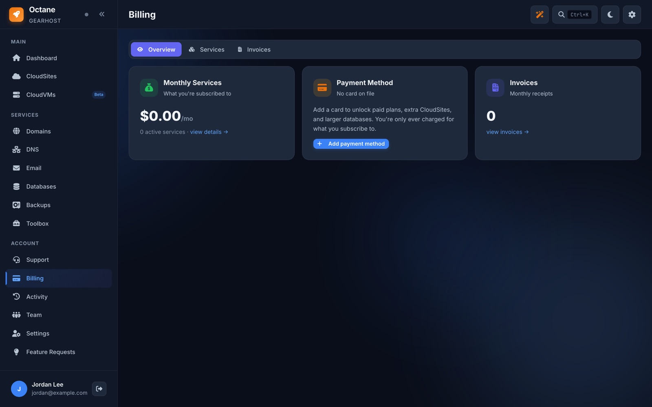Image resolution: width=652 pixels, height=407 pixels.
Task: Open Databases in the sidebar
Action: (x=59, y=186)
